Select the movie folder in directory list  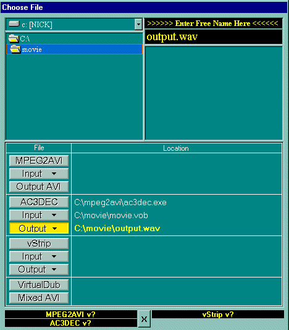[75, 49]
